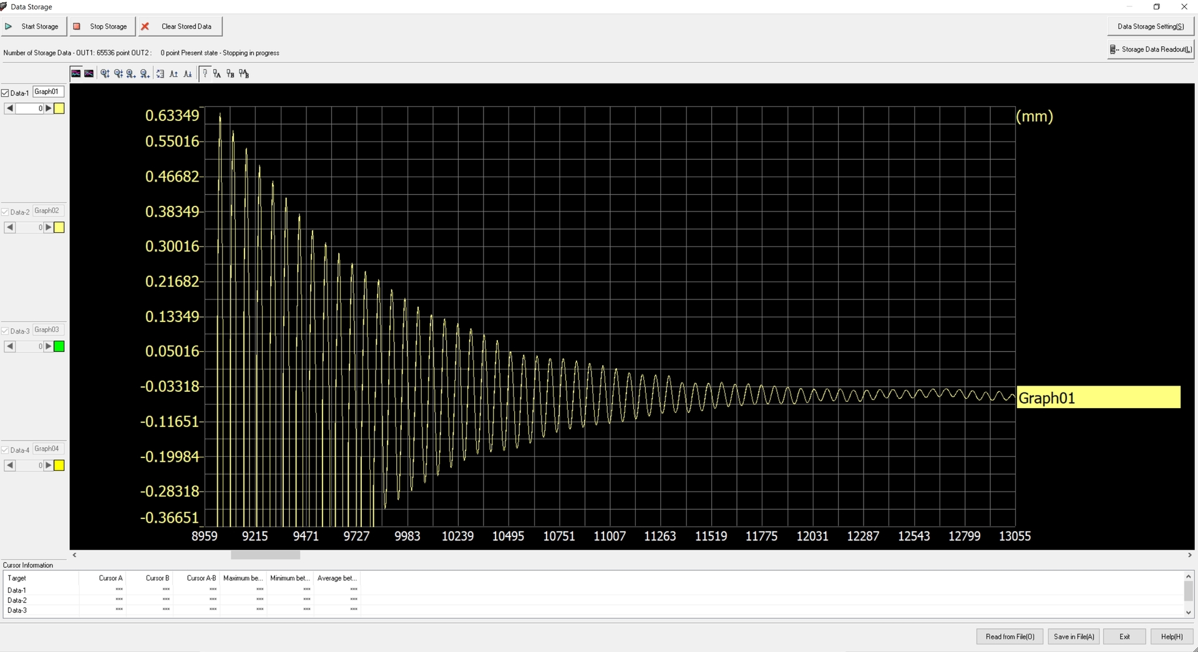1198x652 pixels.
Task: Click the auto-fit graph scale icon
Action: point(160,74)
